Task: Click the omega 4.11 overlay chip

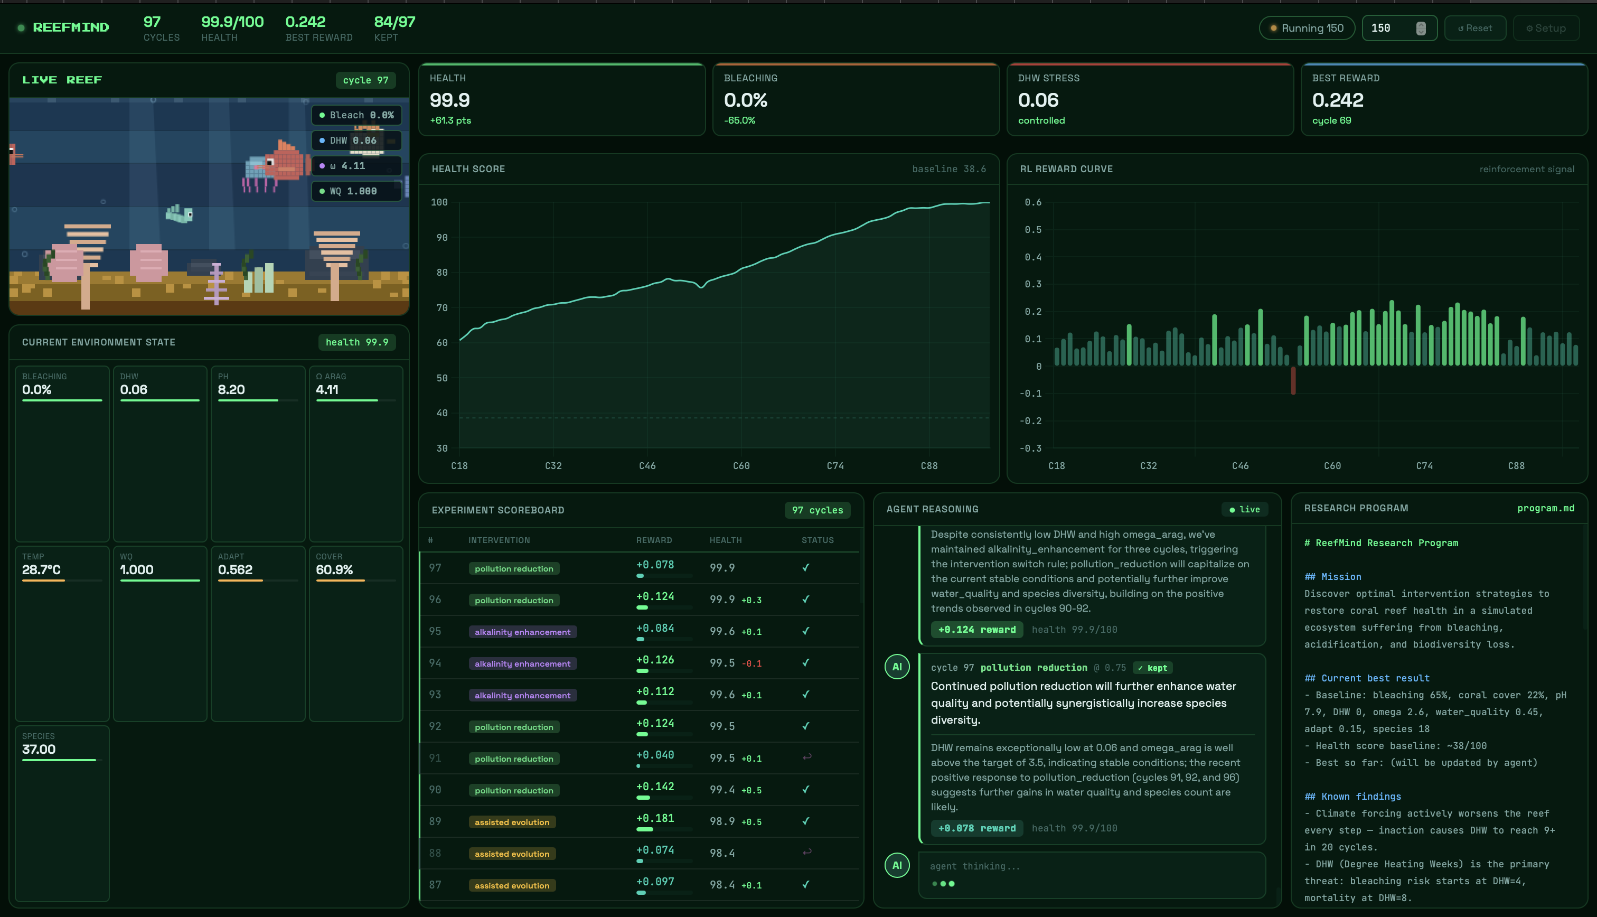Action: (x=356, y=166)
